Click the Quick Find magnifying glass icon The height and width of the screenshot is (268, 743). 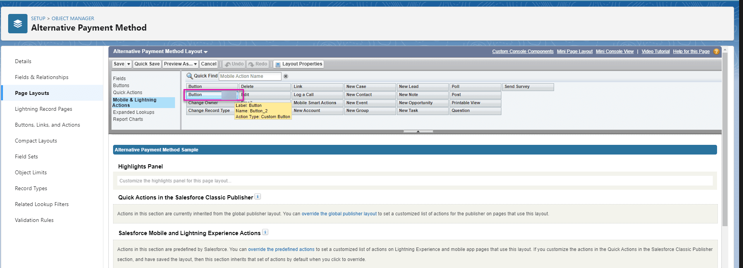[x=189, y=76]
